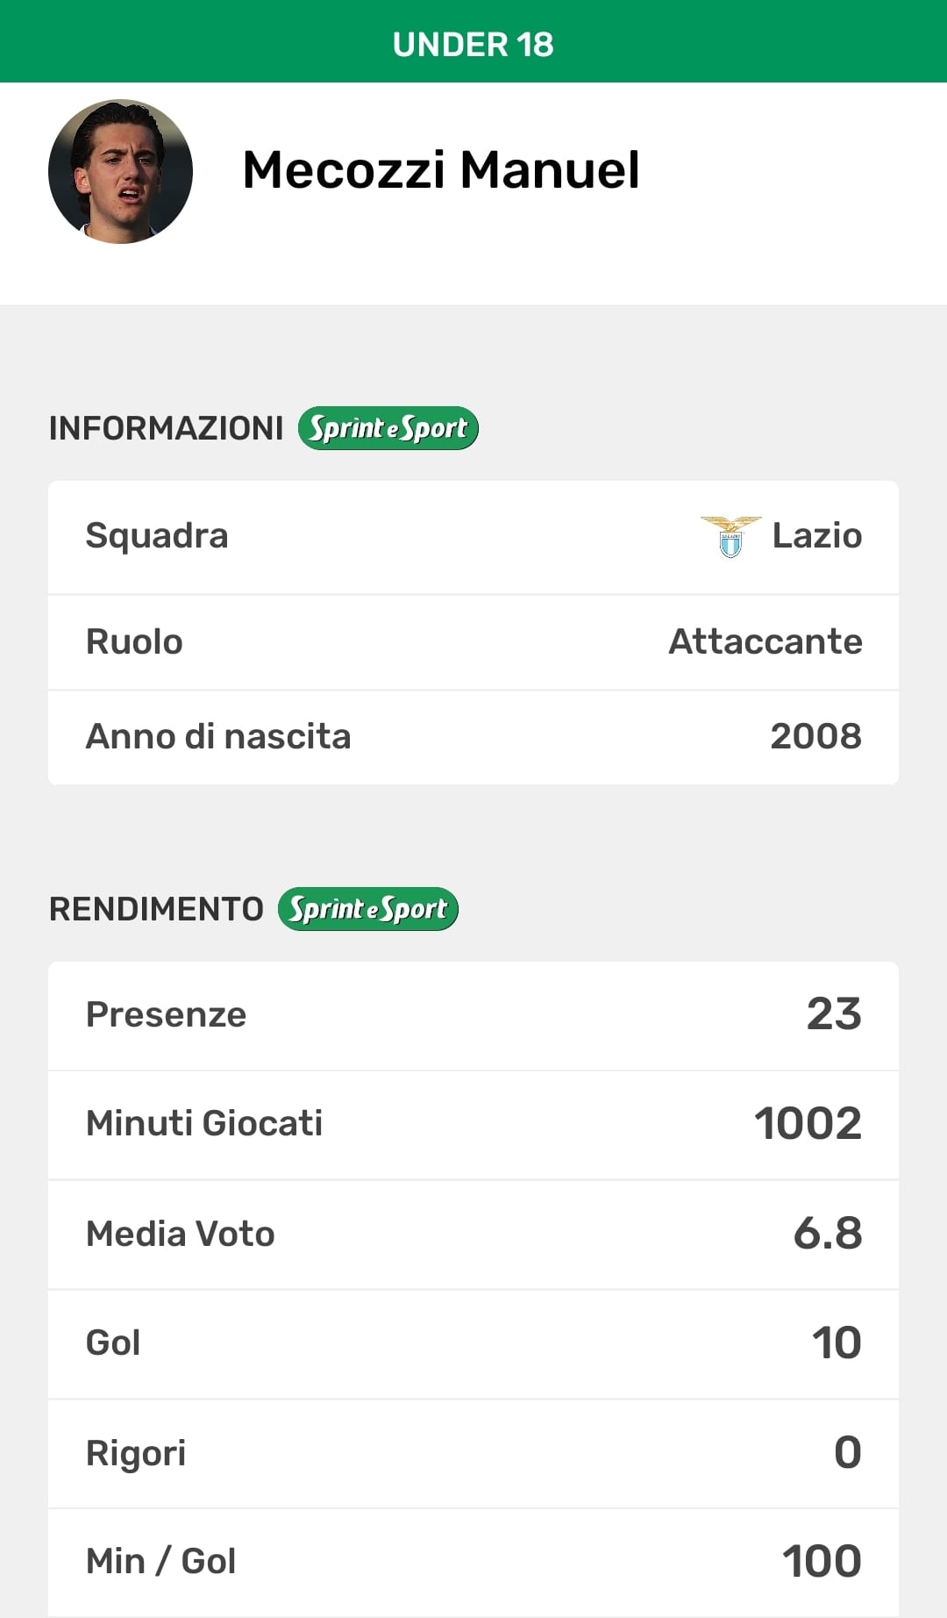Image resolution: width=947 pixels, height=1618 pixels.
Task: Open the Lazio team link
Action: click(816, 535)
